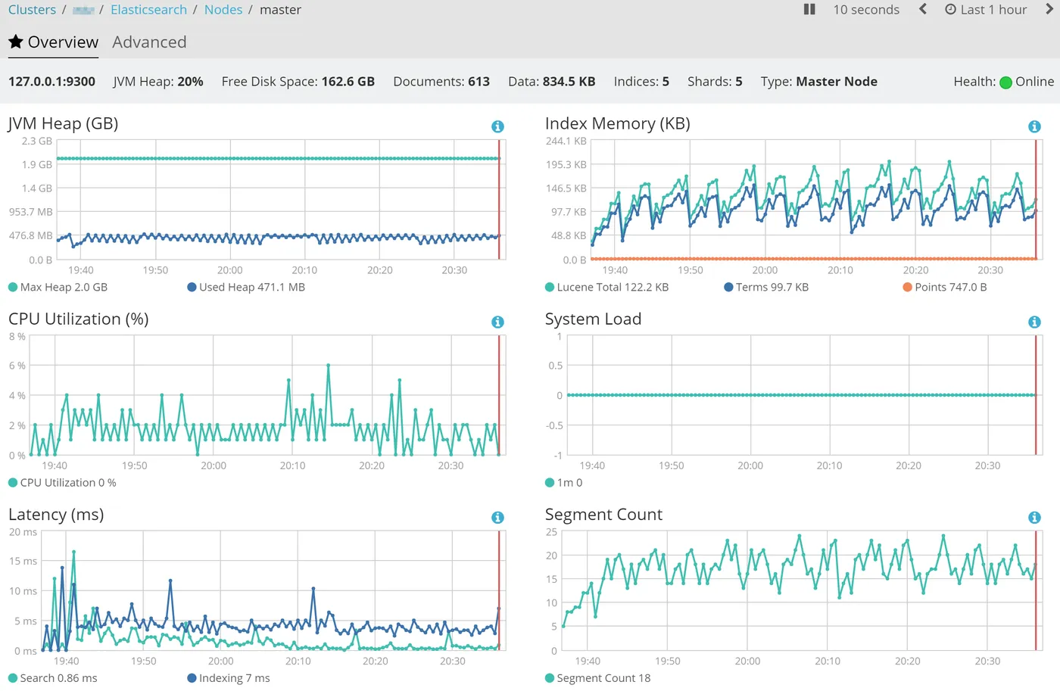Toggle the Terms legend series
The height and width of the screenshot is (691, 1060).
click(766, 287)
